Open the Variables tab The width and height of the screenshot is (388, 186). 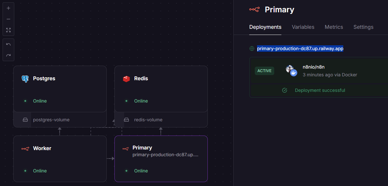tap(303, 27)
